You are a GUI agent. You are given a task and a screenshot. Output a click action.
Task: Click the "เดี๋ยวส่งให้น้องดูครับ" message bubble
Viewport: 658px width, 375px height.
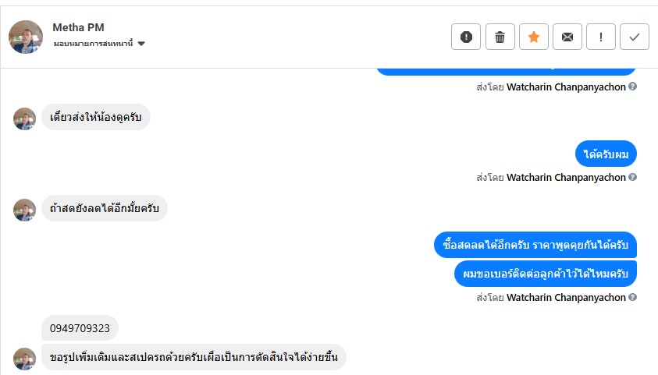pyautogui.click(x=95, y=117)
